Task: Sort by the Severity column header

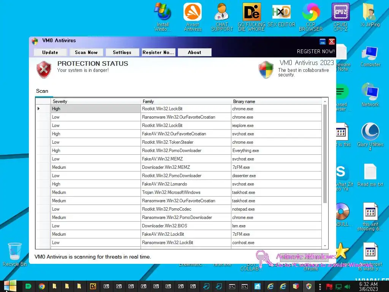Action: [95, 101]
